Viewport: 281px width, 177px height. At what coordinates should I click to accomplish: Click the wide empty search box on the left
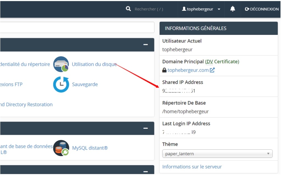tap(77, 27)
